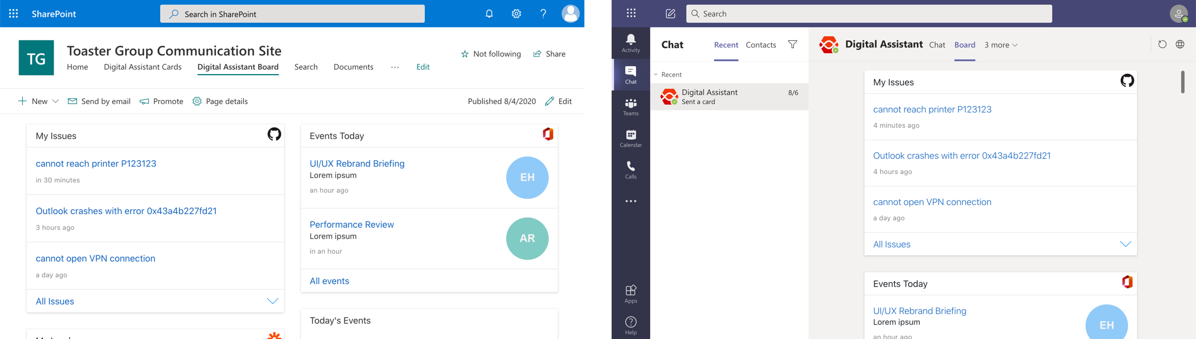Select Board tab of Digital Assistant
The width and height of the screenshot is (1196, 339).
pyautogui.click(x=965, y=45)
